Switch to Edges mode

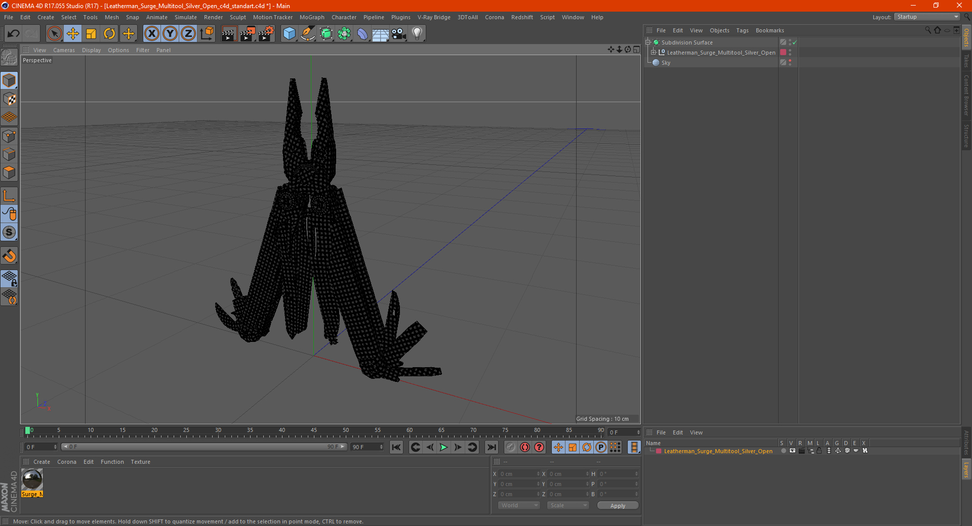[9, 154]
